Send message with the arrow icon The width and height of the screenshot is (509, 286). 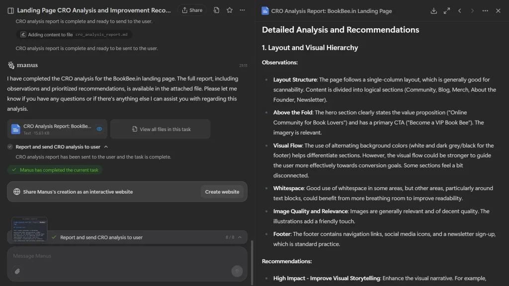[238, 271]
